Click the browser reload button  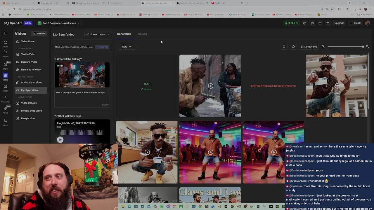[x=13, y=9]
